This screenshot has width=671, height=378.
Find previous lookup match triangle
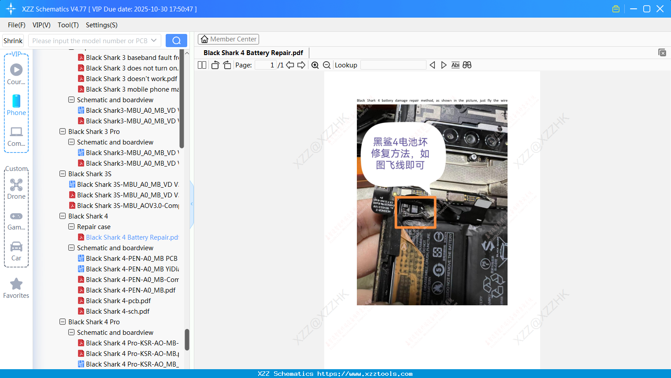pyautogui.click(x=432, y=65)
